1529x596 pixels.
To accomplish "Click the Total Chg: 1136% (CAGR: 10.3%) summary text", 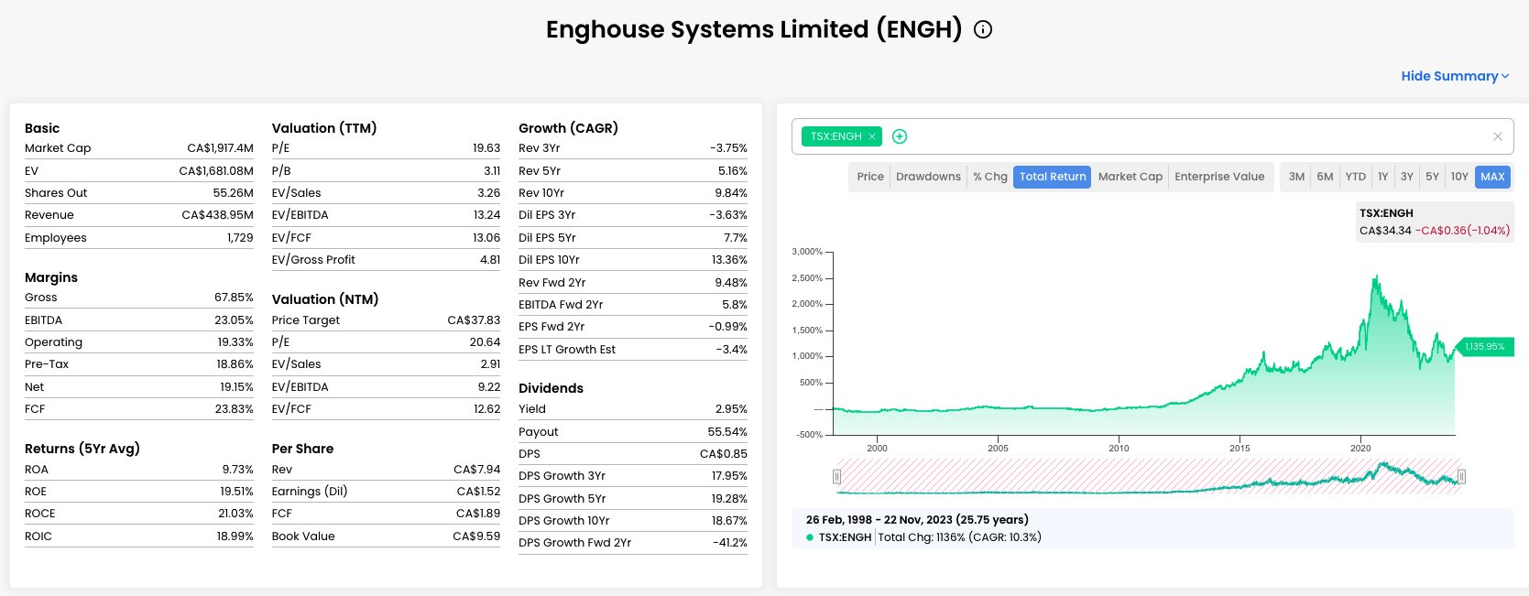I will pos(959,537).
